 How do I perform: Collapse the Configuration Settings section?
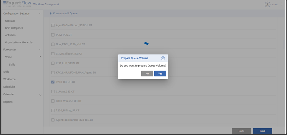[40, 13]
